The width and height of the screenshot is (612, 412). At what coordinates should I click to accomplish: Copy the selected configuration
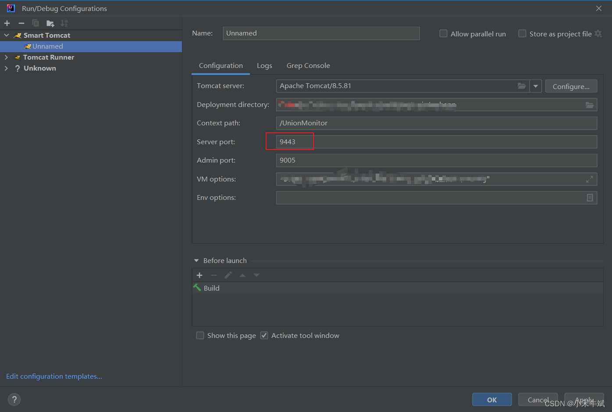pos(36,23)
